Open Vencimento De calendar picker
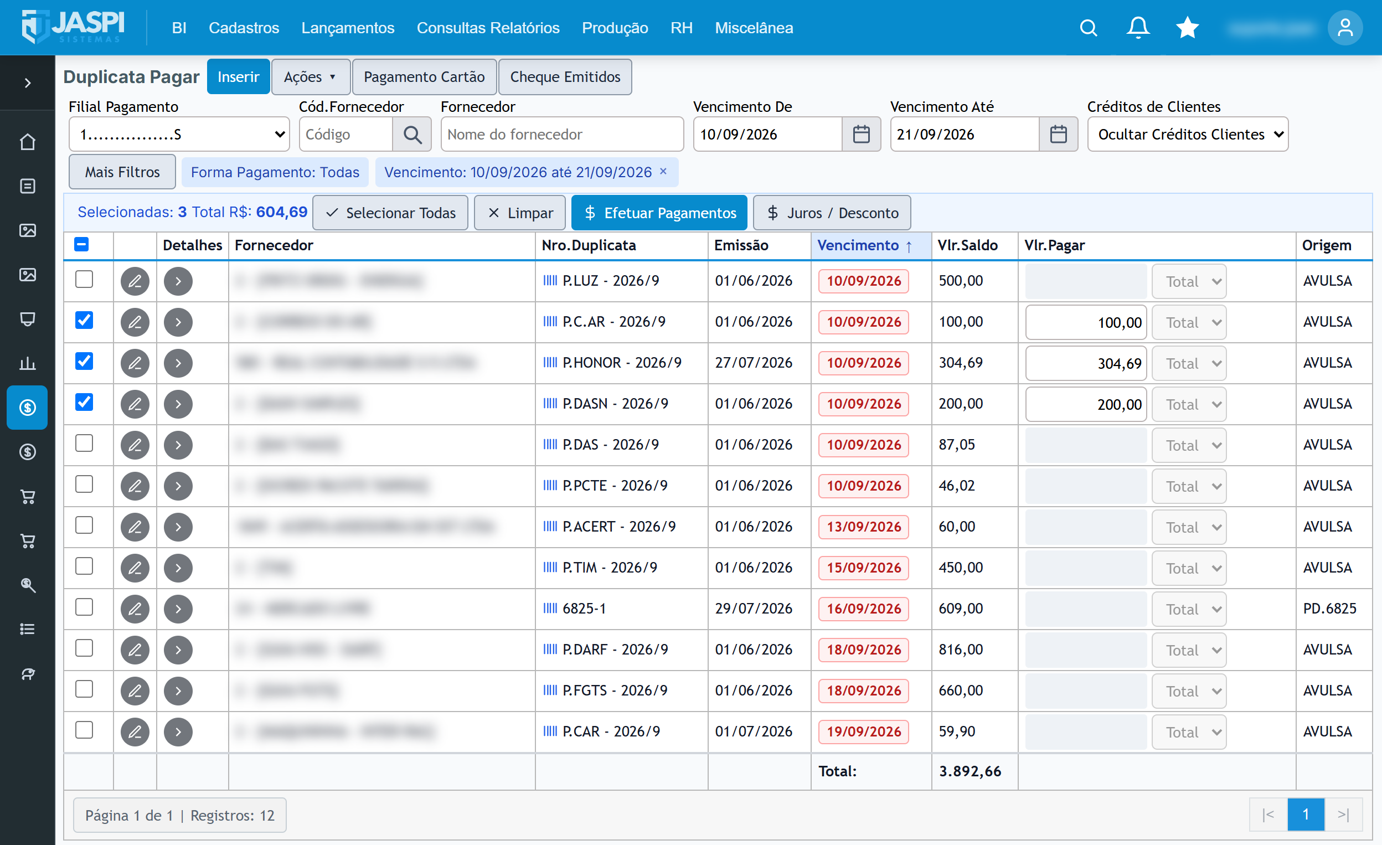The height and width of the screenshot is (845, 1382). (x=861, y=135)
